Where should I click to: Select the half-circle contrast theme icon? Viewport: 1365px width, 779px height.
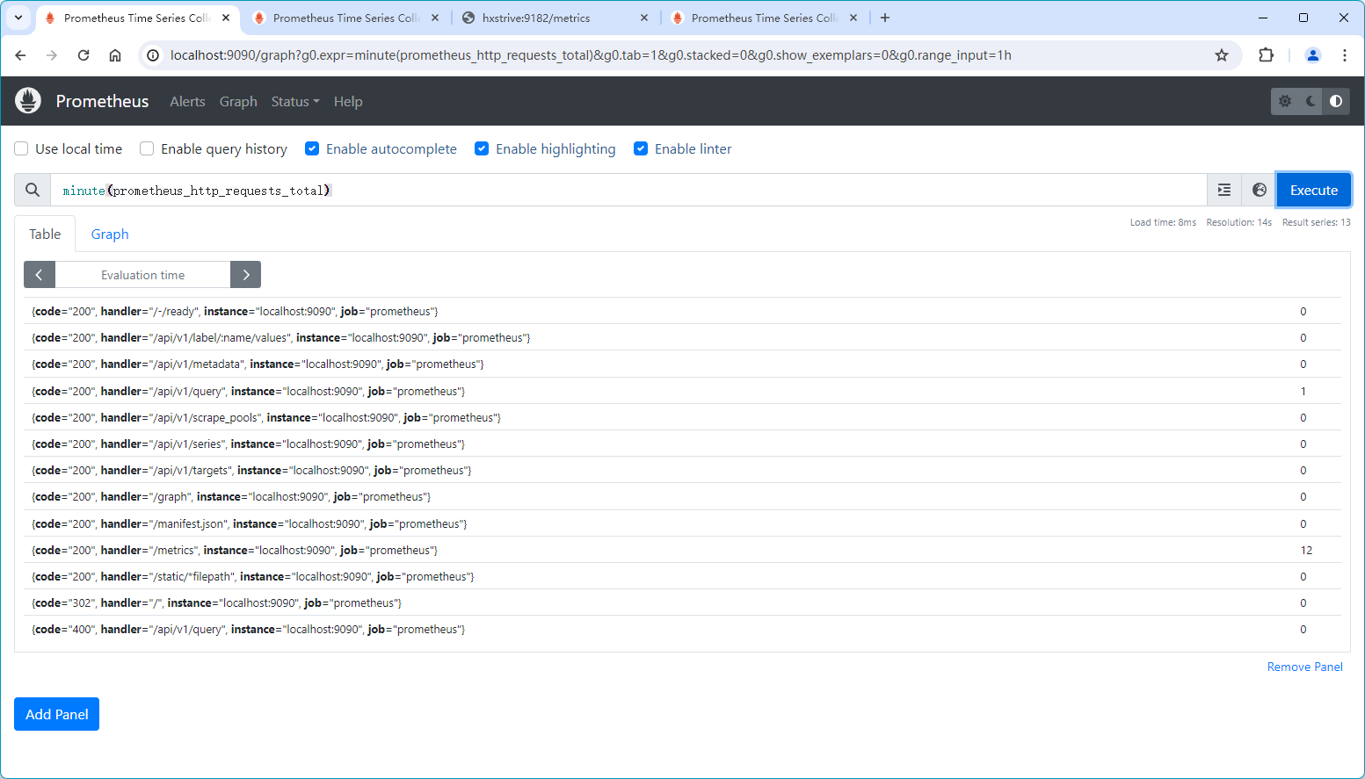[1336, 101]
